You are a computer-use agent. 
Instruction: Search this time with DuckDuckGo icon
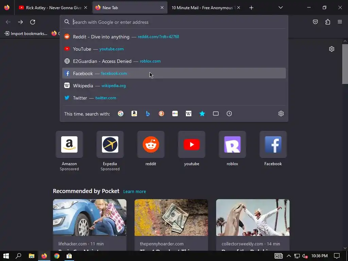[x=161, y=114]
